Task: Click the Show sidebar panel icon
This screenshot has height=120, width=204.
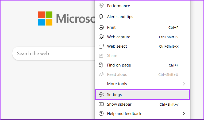Action: (x=101, y=104)
